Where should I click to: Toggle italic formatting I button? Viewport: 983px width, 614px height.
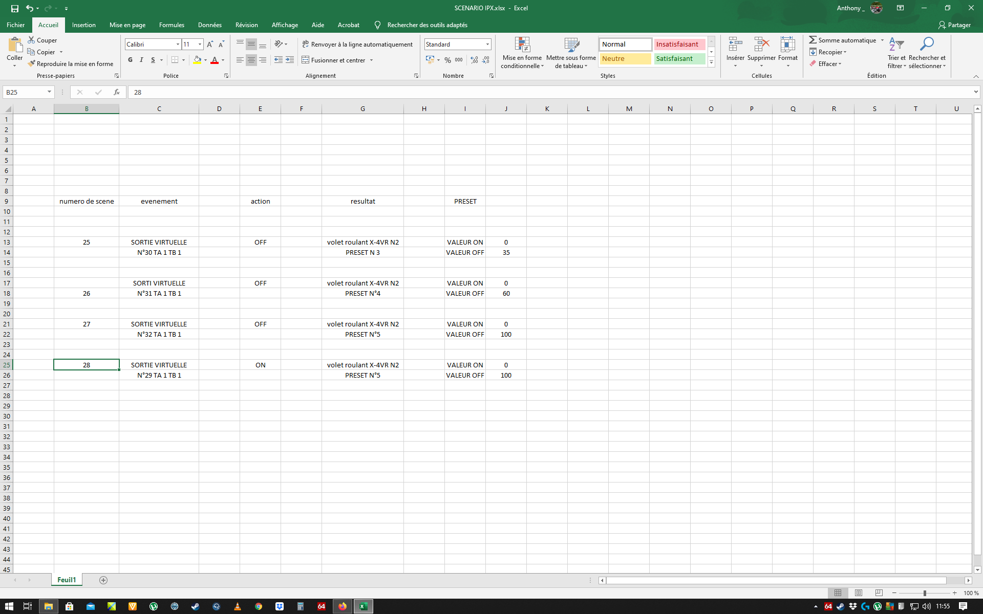point(141,60)
